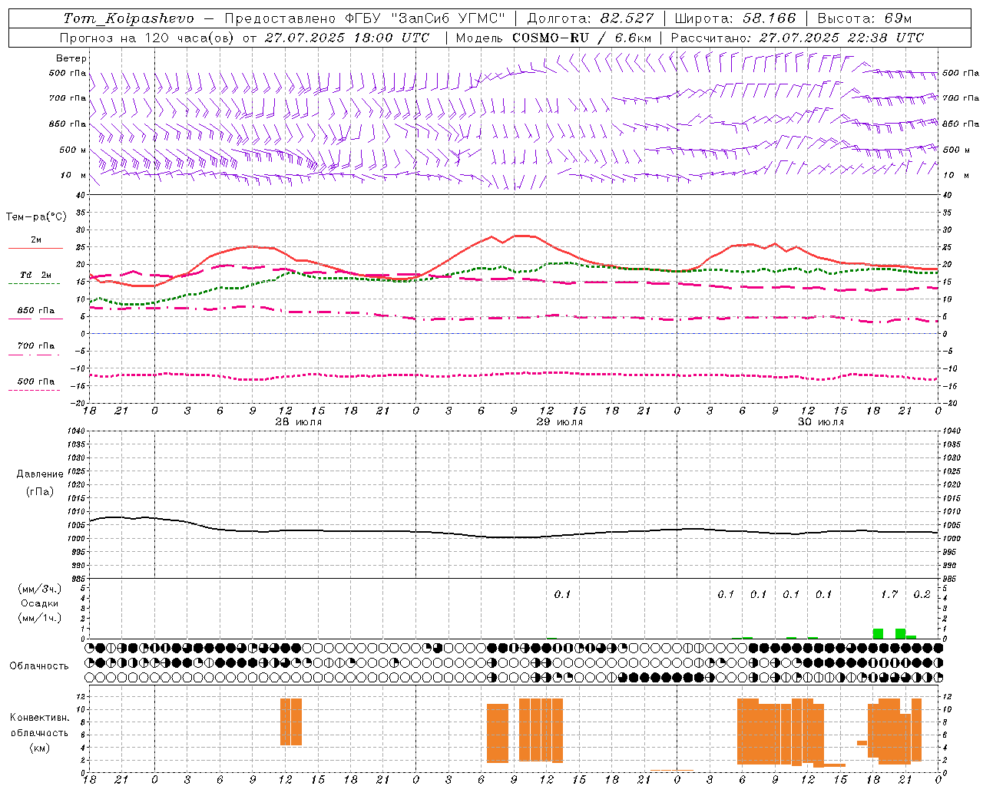
Task: Click the 1.7 precipitation amount value
Action: (889, 595)
